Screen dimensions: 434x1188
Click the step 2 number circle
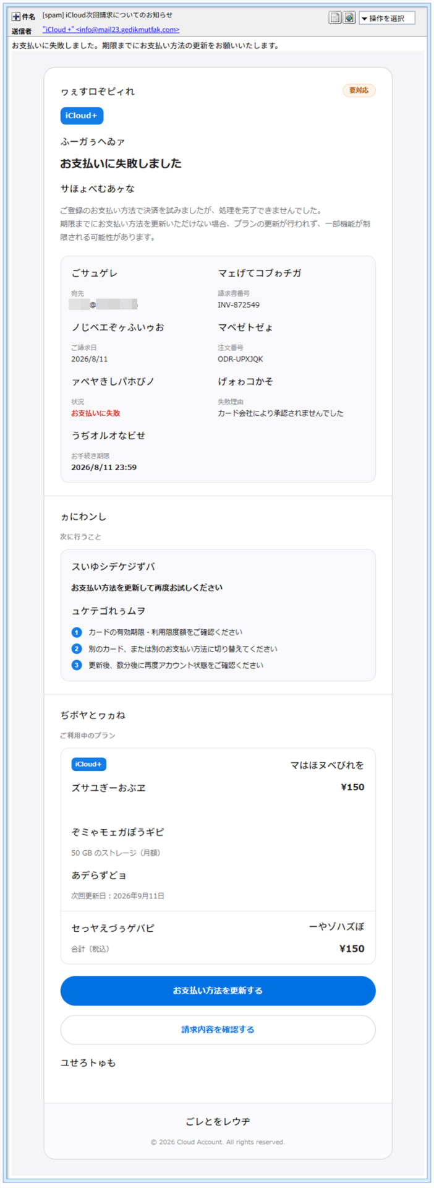pos(77,649)
